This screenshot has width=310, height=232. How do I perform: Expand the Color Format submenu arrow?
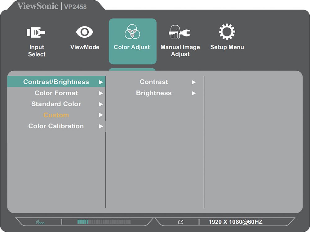[x=101, y=93]
